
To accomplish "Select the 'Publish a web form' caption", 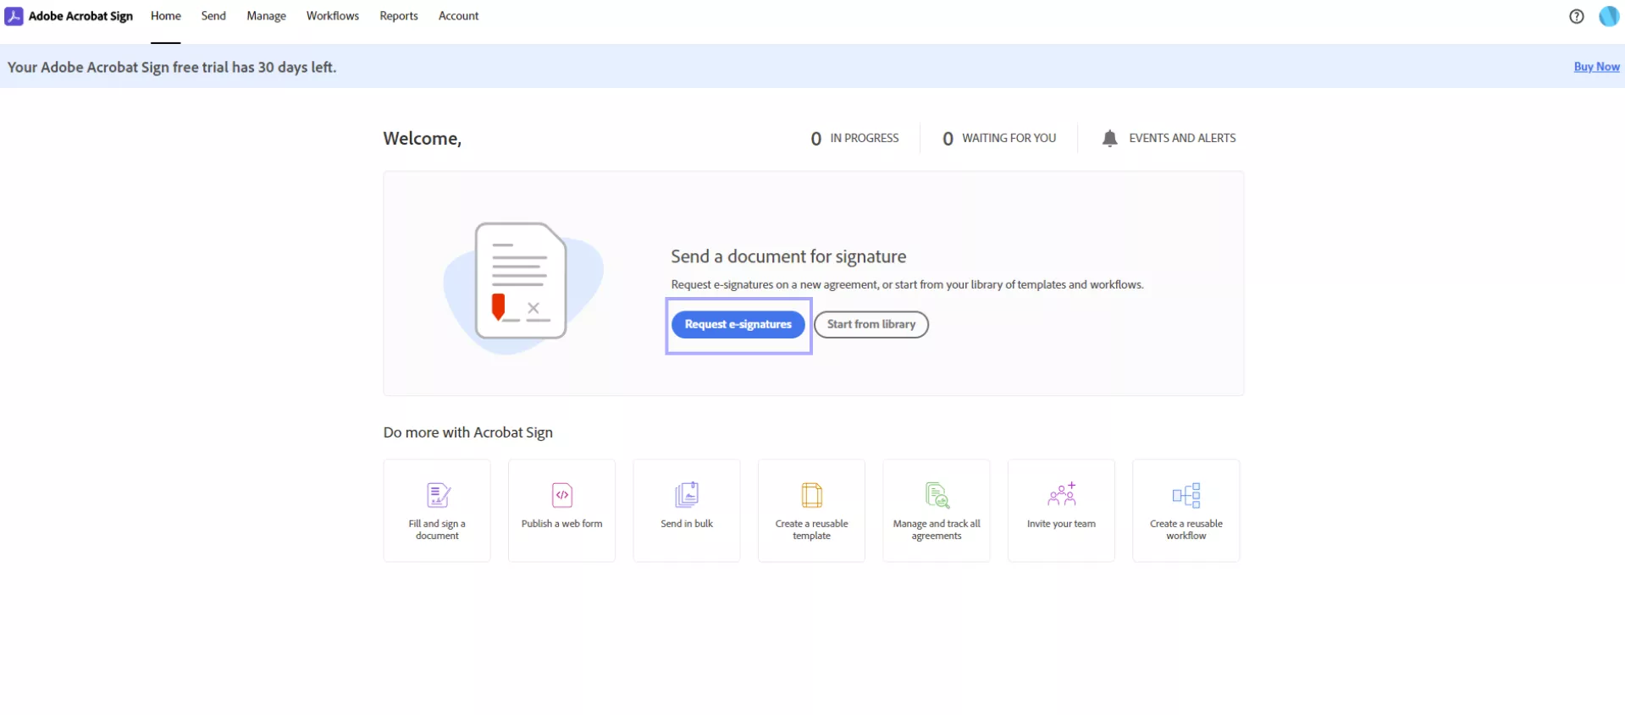I will click(562, 524).
